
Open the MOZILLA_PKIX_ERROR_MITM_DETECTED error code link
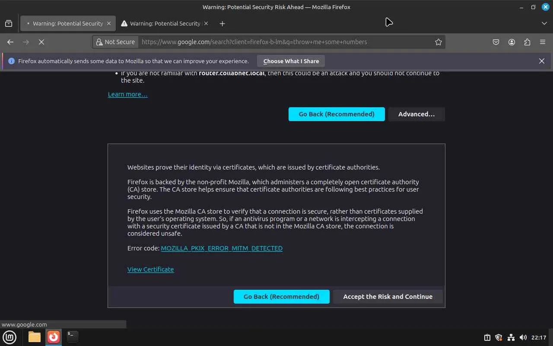point(222,248)
